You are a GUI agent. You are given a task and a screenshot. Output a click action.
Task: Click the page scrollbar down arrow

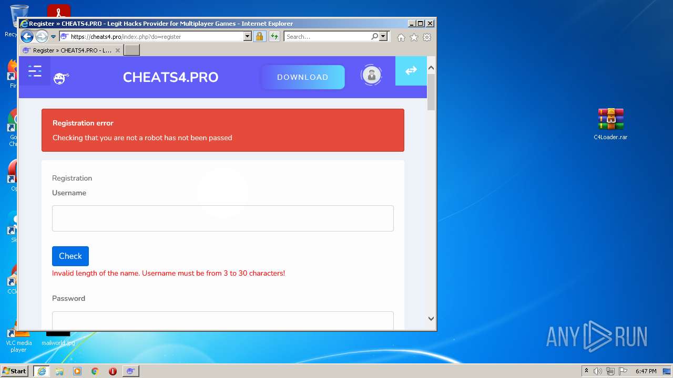coord(431,319)
